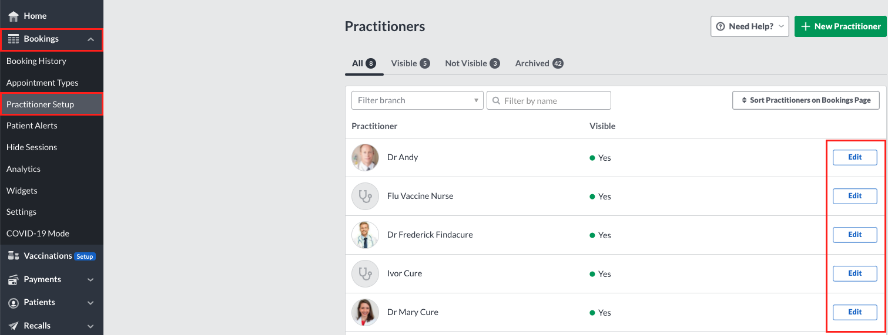The image size is (888, 335).
Task: Click the Home house icon
Action: (14, 16)
